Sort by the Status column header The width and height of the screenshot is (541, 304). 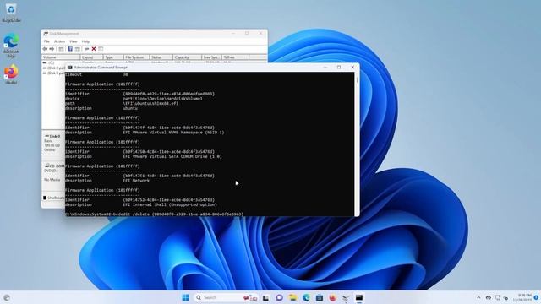coord(161,57)
